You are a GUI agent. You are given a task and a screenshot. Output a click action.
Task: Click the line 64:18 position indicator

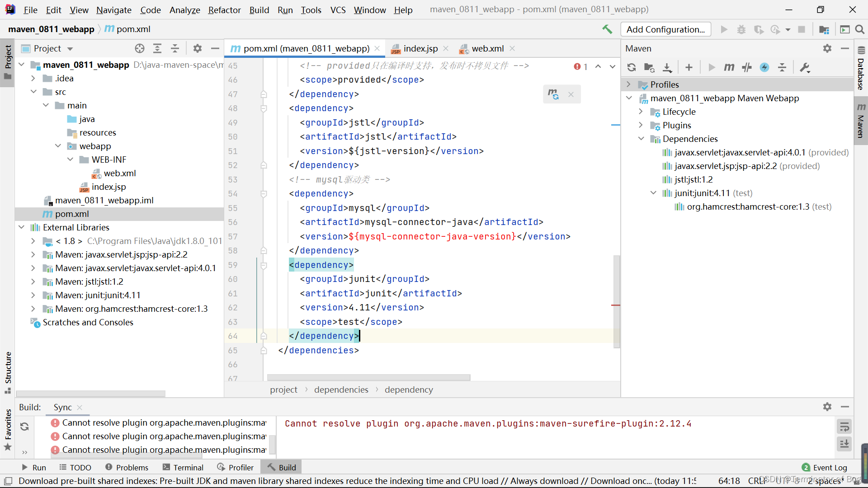pyautogui.click(x=729, y=481)
